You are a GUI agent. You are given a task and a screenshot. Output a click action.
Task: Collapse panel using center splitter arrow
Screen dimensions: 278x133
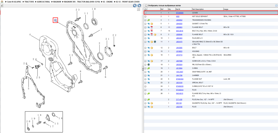point(143,68)
